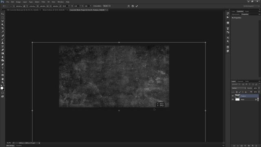The width and height of the screenshot is (261, 147).
Task: Open the Filter menu
Action: (x=43, y=2)
